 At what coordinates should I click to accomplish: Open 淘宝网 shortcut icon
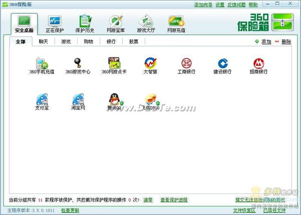[78, 100]
